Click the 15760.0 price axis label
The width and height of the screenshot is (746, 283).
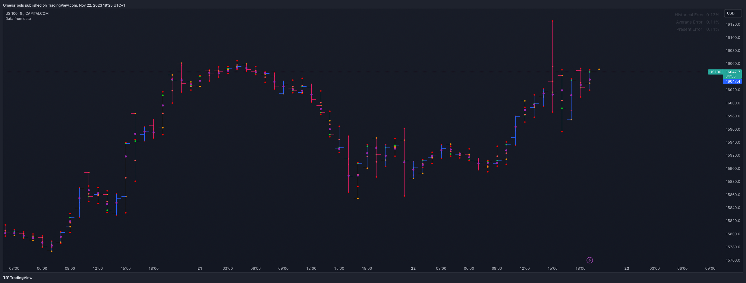point(733,260)
